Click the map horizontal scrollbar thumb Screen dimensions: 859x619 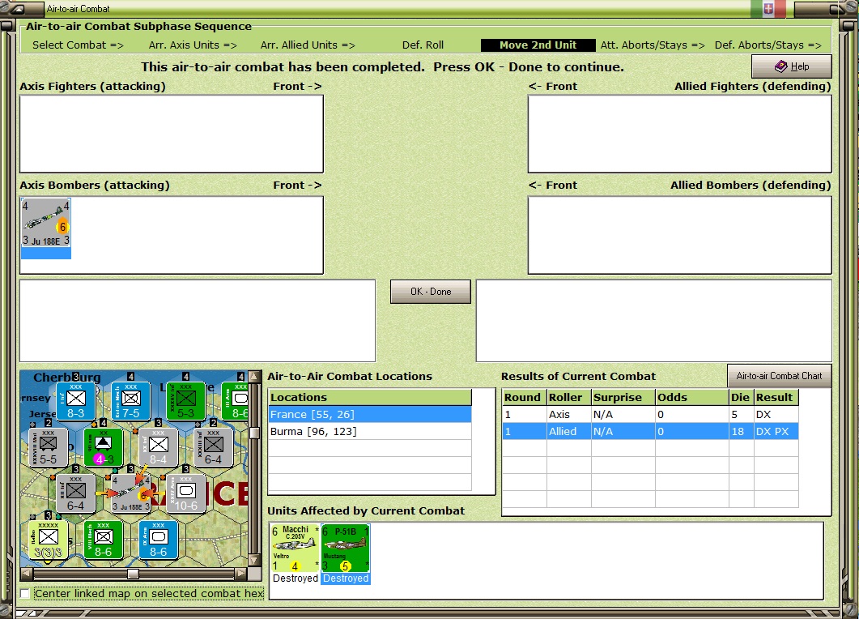(x=133, y=574)
